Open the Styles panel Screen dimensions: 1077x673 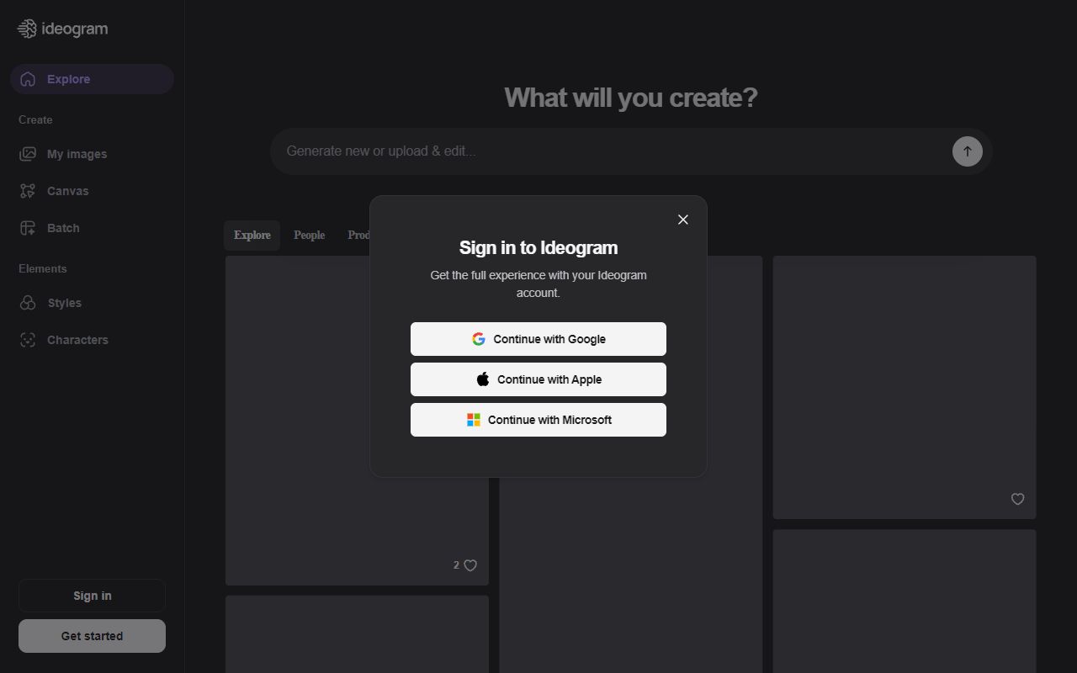(65, 303)
